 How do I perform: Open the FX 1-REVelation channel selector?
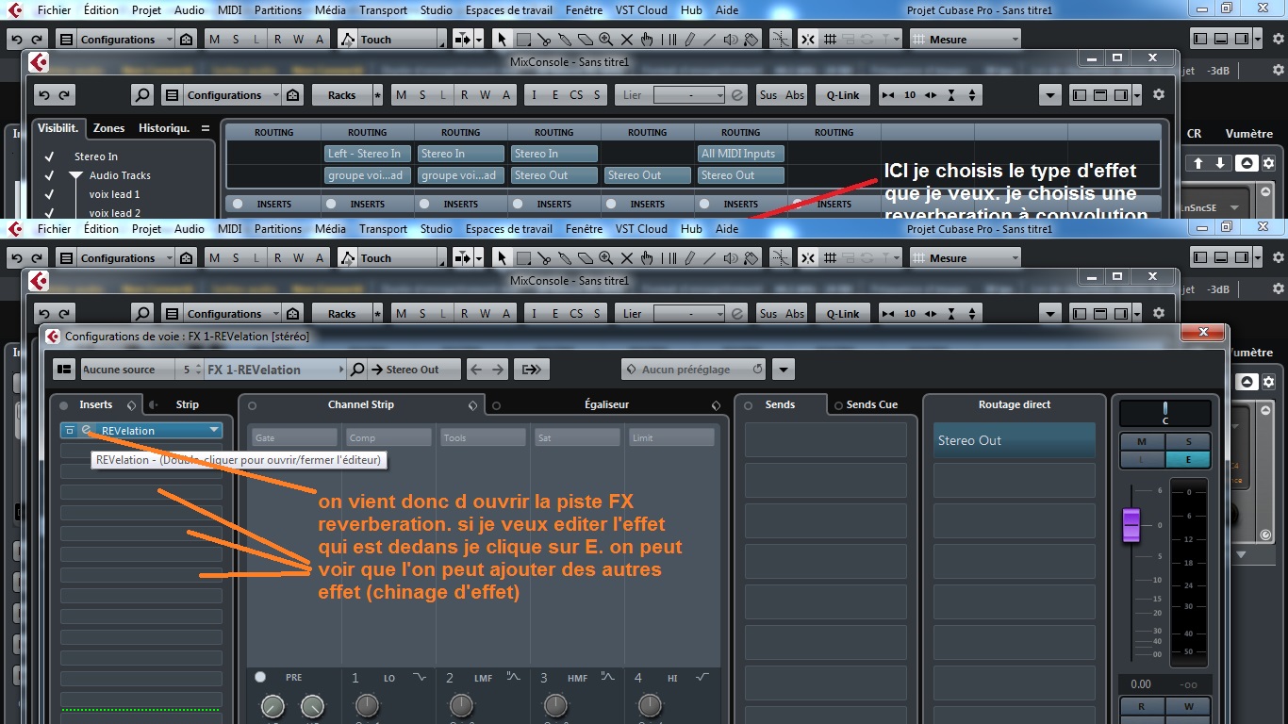(275, 370)
